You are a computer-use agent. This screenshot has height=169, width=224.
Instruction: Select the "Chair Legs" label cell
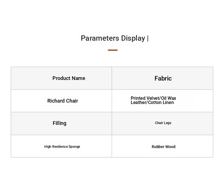163,123
